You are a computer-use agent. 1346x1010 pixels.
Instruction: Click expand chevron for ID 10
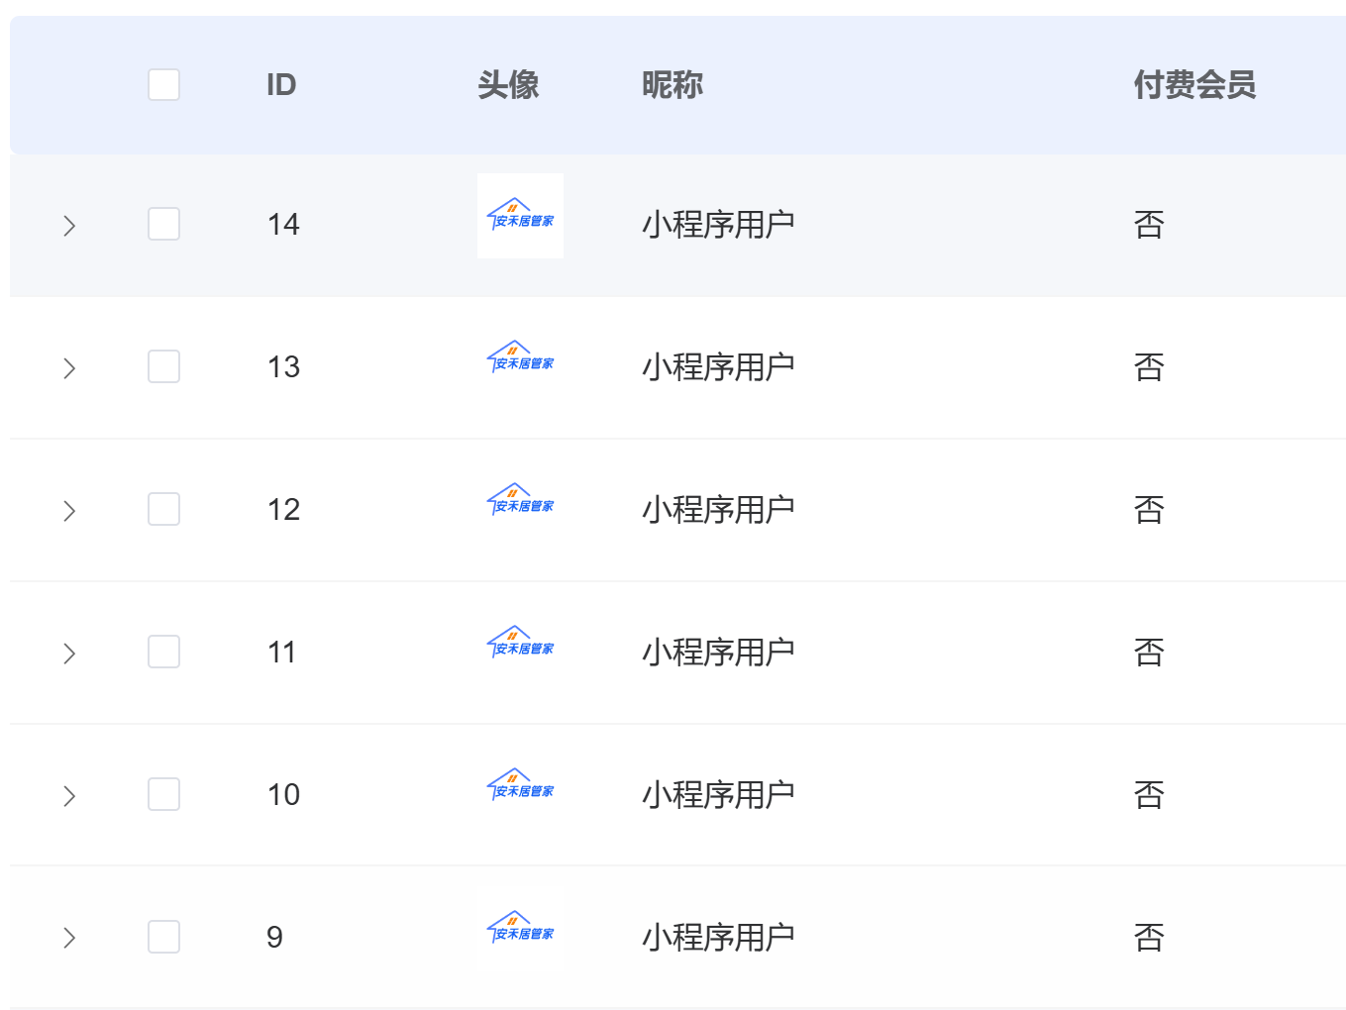click(69, 796)
